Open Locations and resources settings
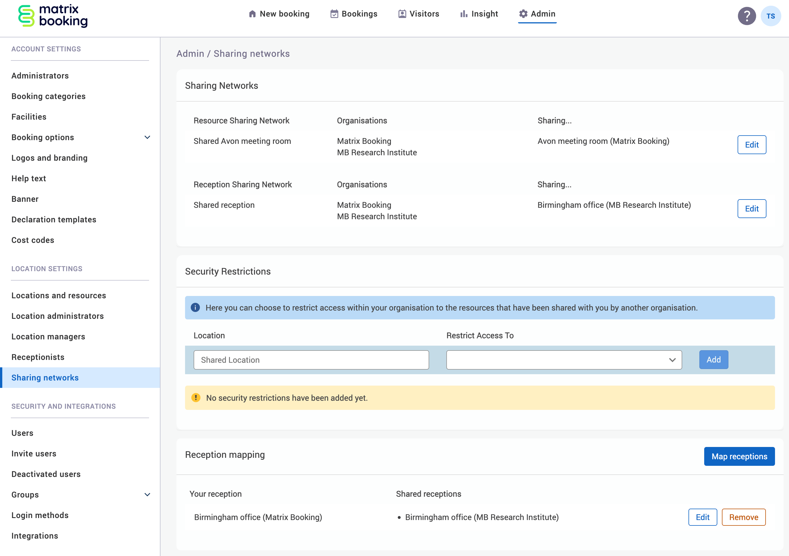This screenshot has width=789, height=556. (59, 295)
